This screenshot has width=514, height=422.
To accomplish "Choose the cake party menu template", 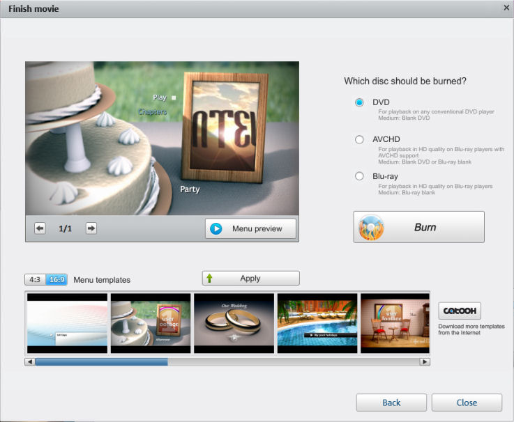I will [151, 323].
